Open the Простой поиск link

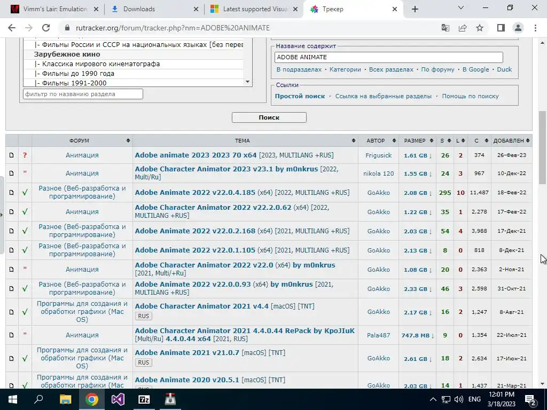pos(300,96)
